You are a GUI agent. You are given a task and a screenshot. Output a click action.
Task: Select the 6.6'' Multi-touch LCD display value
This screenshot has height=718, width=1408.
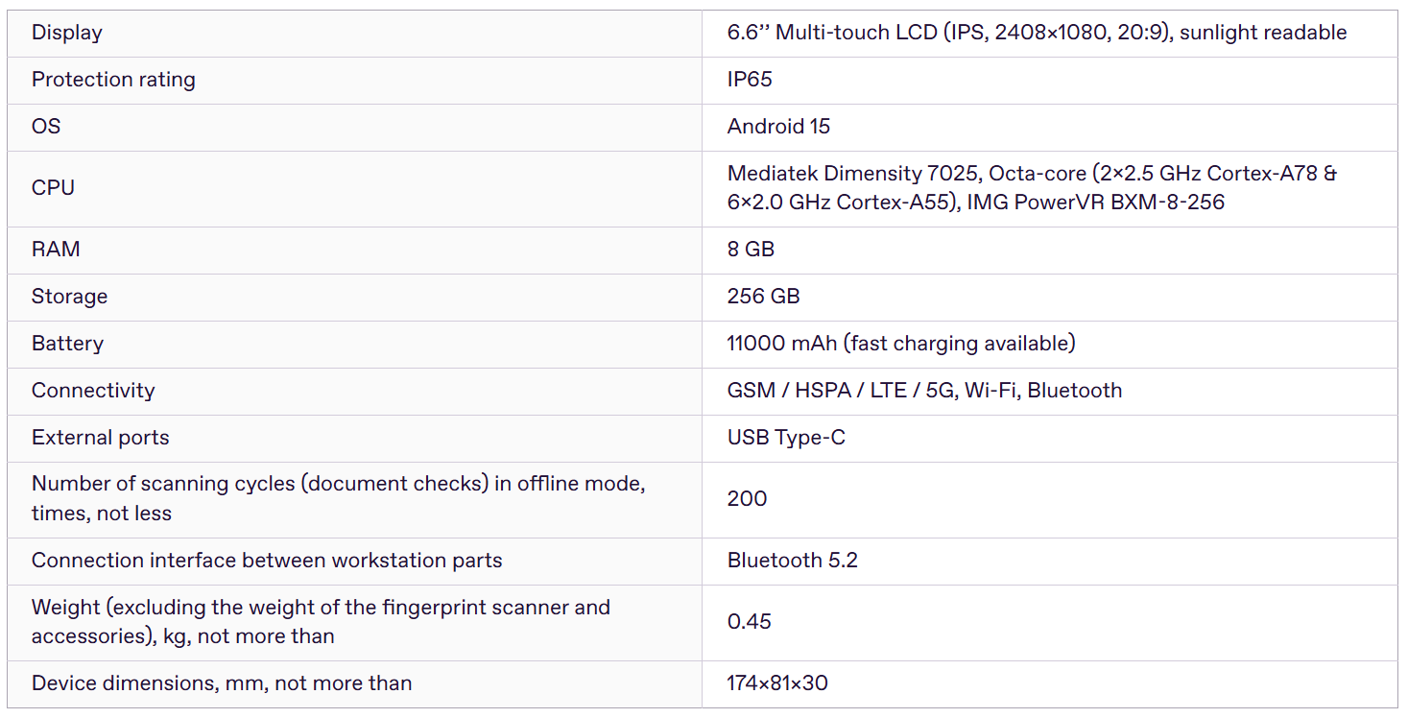coord(1037,33)
